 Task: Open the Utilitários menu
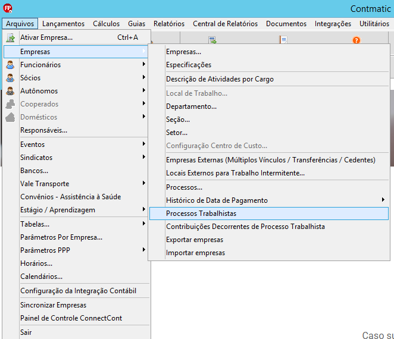[374, 24]
